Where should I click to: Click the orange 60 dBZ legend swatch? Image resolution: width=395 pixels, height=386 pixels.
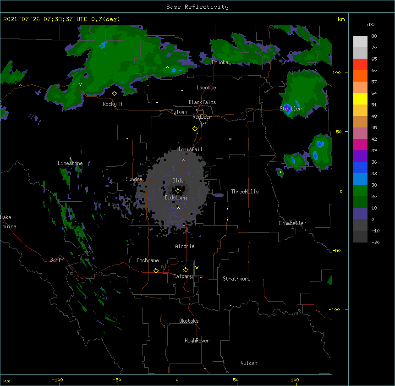[x=360, y=76]
